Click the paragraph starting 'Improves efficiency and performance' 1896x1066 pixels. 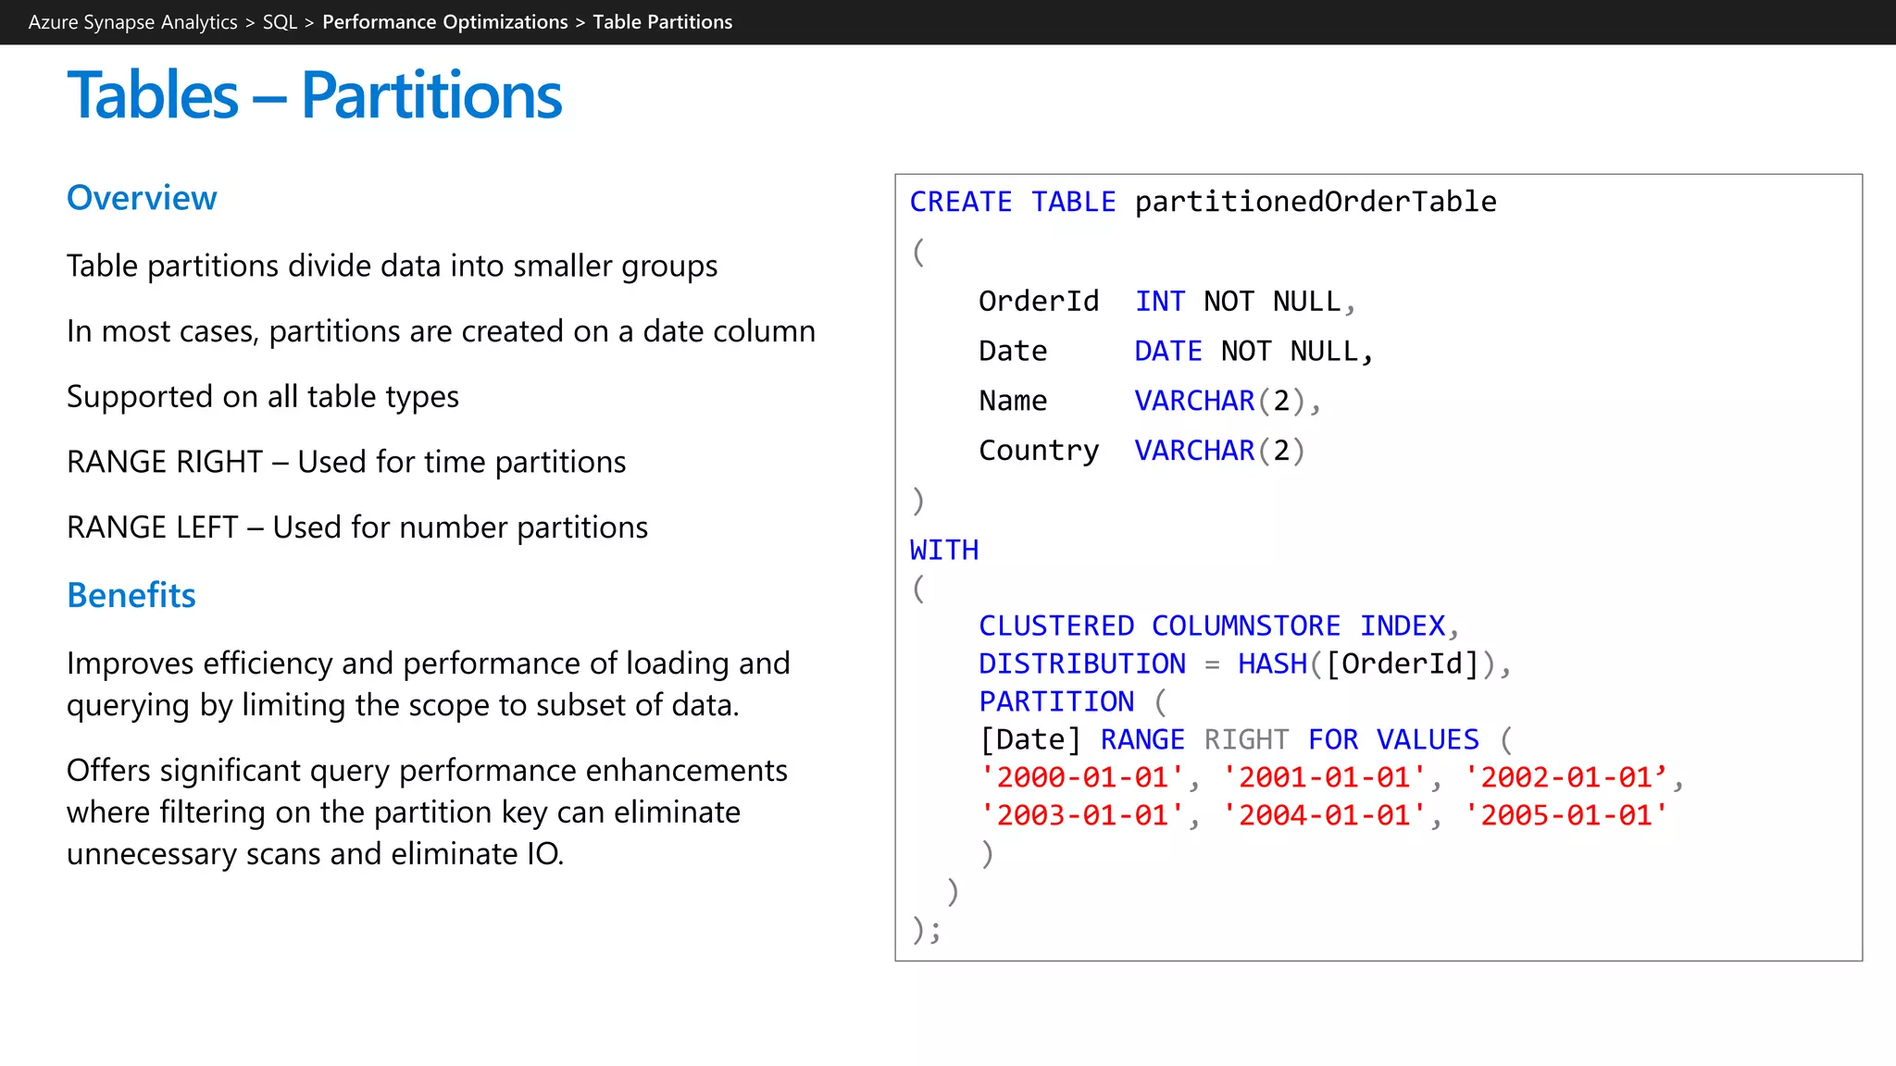pyautogui.click(x=429, y=684)
